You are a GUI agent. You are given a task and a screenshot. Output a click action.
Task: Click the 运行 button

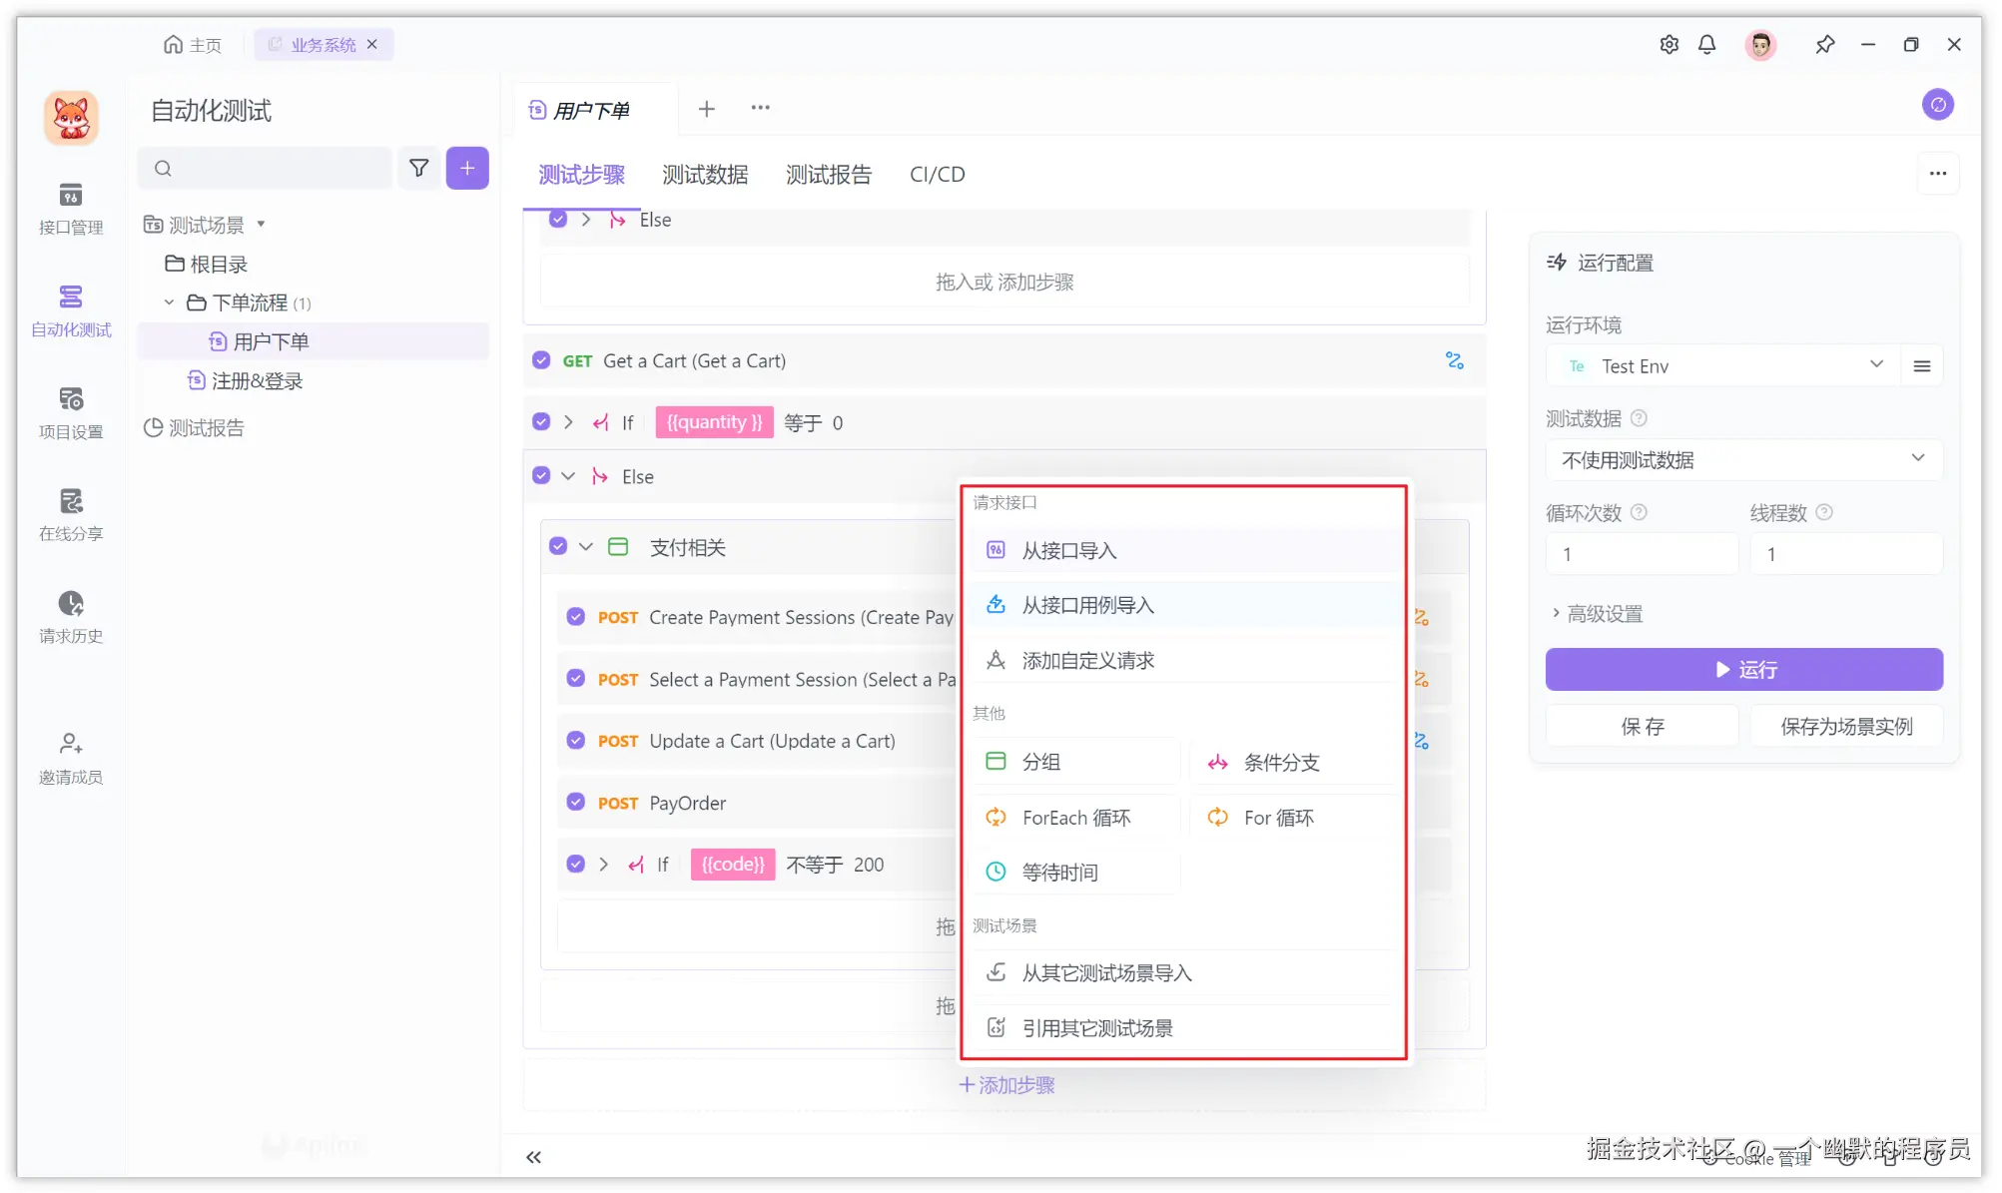1743,669
